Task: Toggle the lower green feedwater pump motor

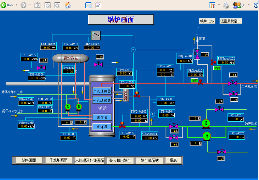Action: click(x=207, y=135)
